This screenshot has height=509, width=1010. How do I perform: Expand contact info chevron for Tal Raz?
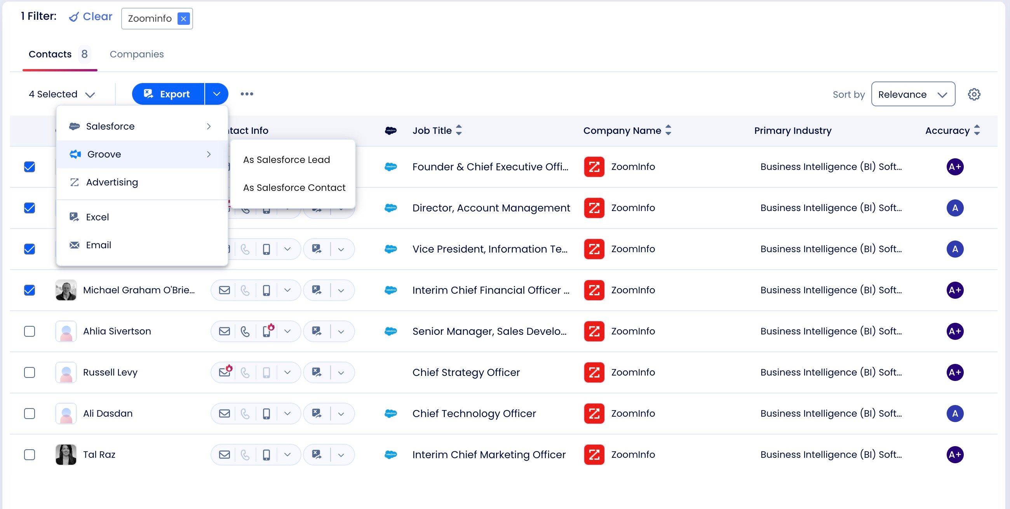pos(287,455)
